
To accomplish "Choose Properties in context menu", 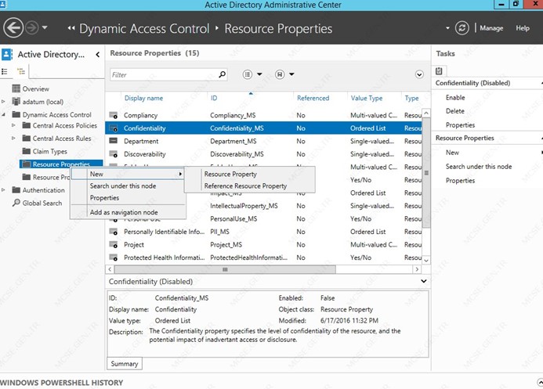I will 104,198.
